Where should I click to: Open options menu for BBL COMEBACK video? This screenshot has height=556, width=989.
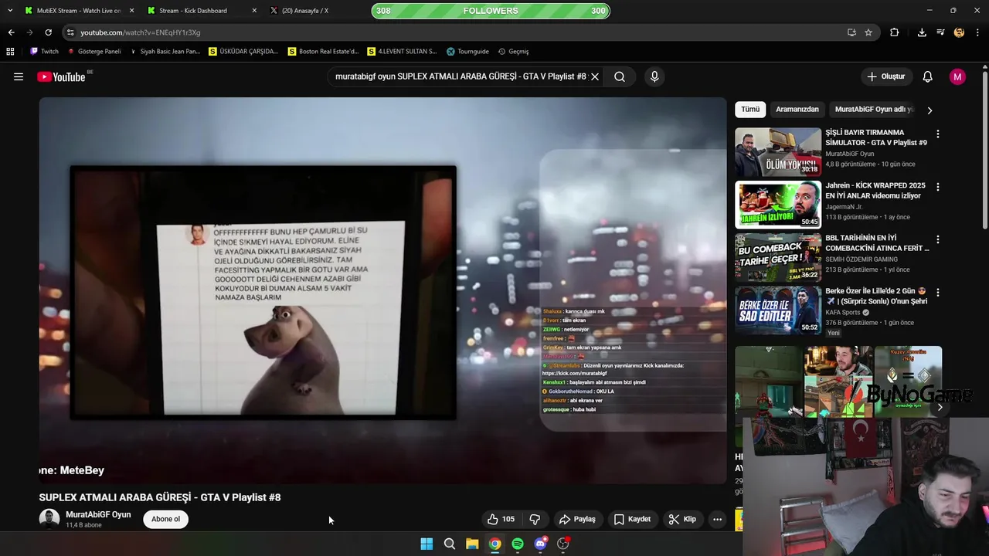tap(938, 240)
